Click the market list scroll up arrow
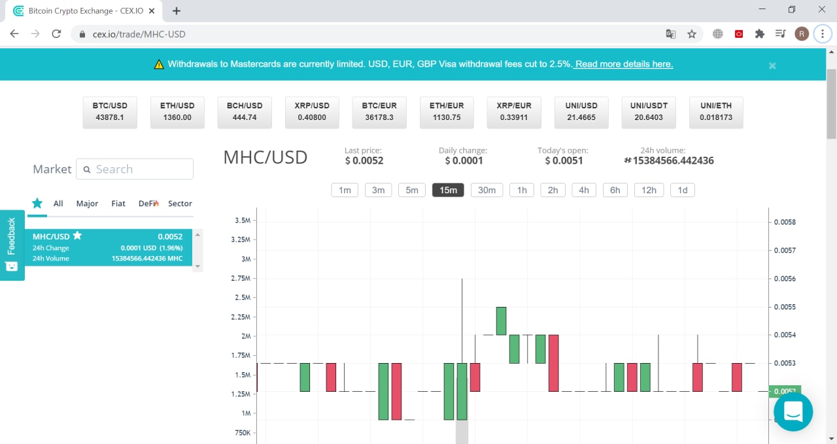 click(198, 233)
